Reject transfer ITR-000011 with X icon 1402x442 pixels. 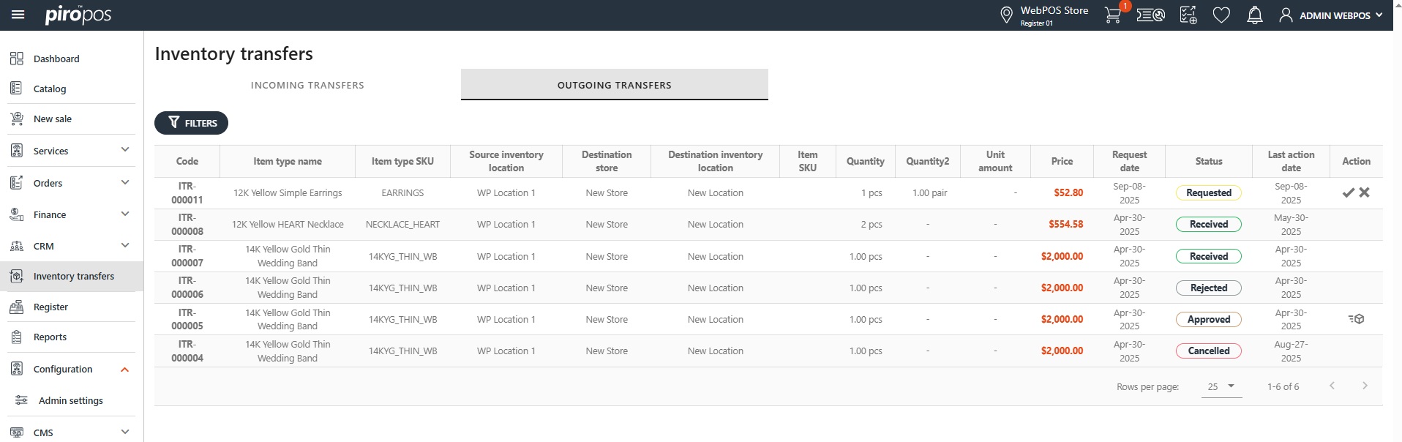click(x=1364, y=192)
